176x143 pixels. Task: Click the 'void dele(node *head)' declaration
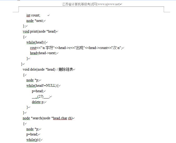(x=39, y=70)
